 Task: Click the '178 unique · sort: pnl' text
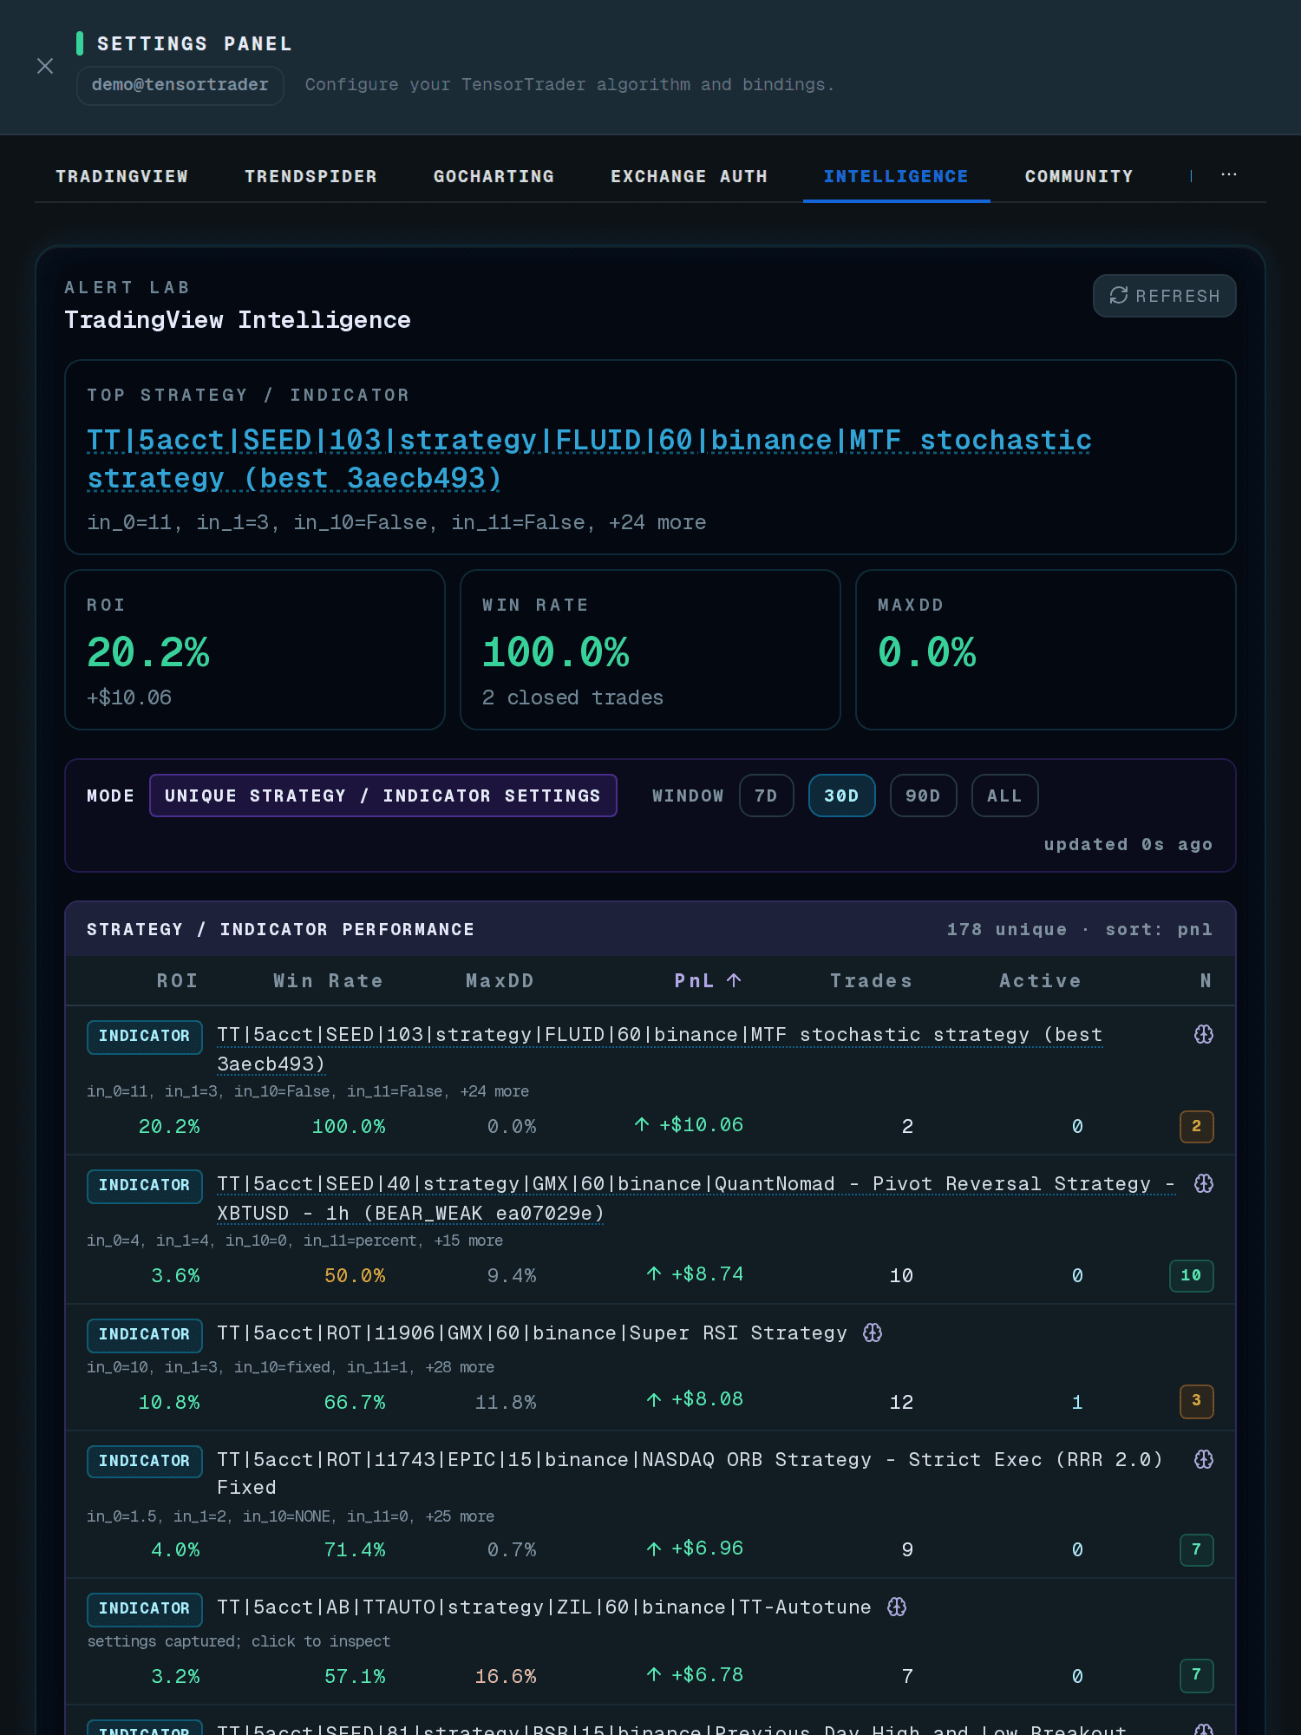[1080, 929]
